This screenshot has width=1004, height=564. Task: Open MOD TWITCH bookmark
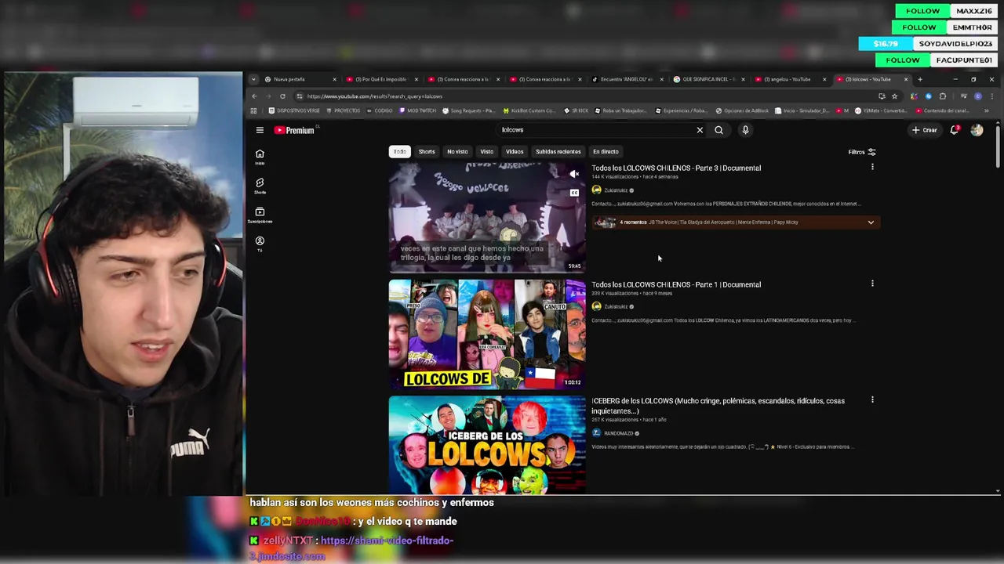click(x=417, y=110)
